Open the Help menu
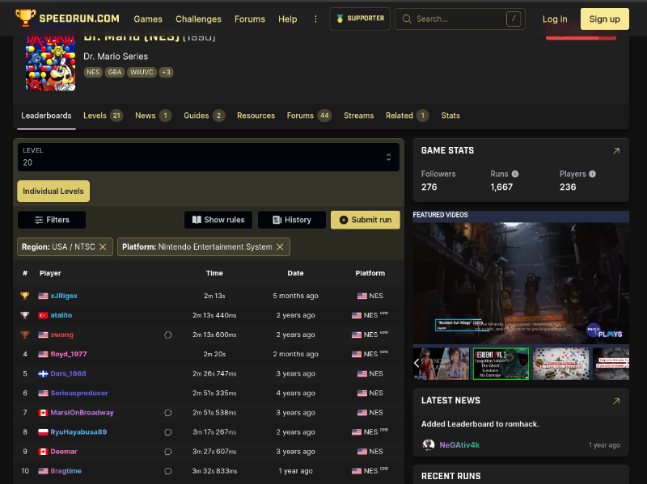 coord(288,19)
